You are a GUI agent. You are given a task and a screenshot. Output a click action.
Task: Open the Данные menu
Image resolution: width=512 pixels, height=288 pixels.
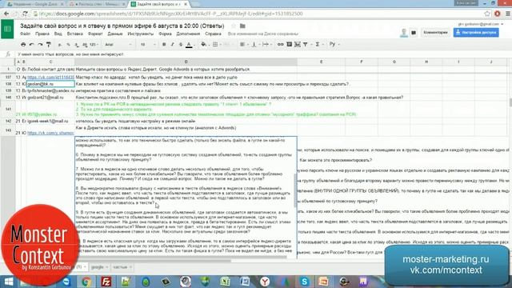click(x=115, y=34)
